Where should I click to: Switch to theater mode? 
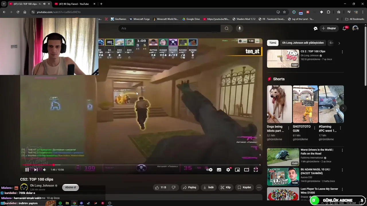coord(247,170)
